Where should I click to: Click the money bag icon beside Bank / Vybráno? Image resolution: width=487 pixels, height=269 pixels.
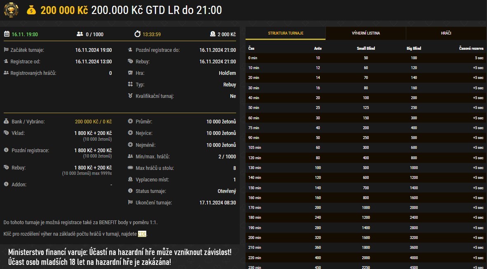6,121
